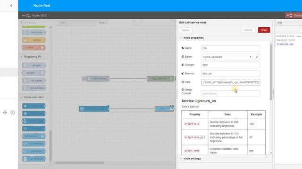Open the Server dropdown
This screenshot has height=169, width=302.
point(227,57)
